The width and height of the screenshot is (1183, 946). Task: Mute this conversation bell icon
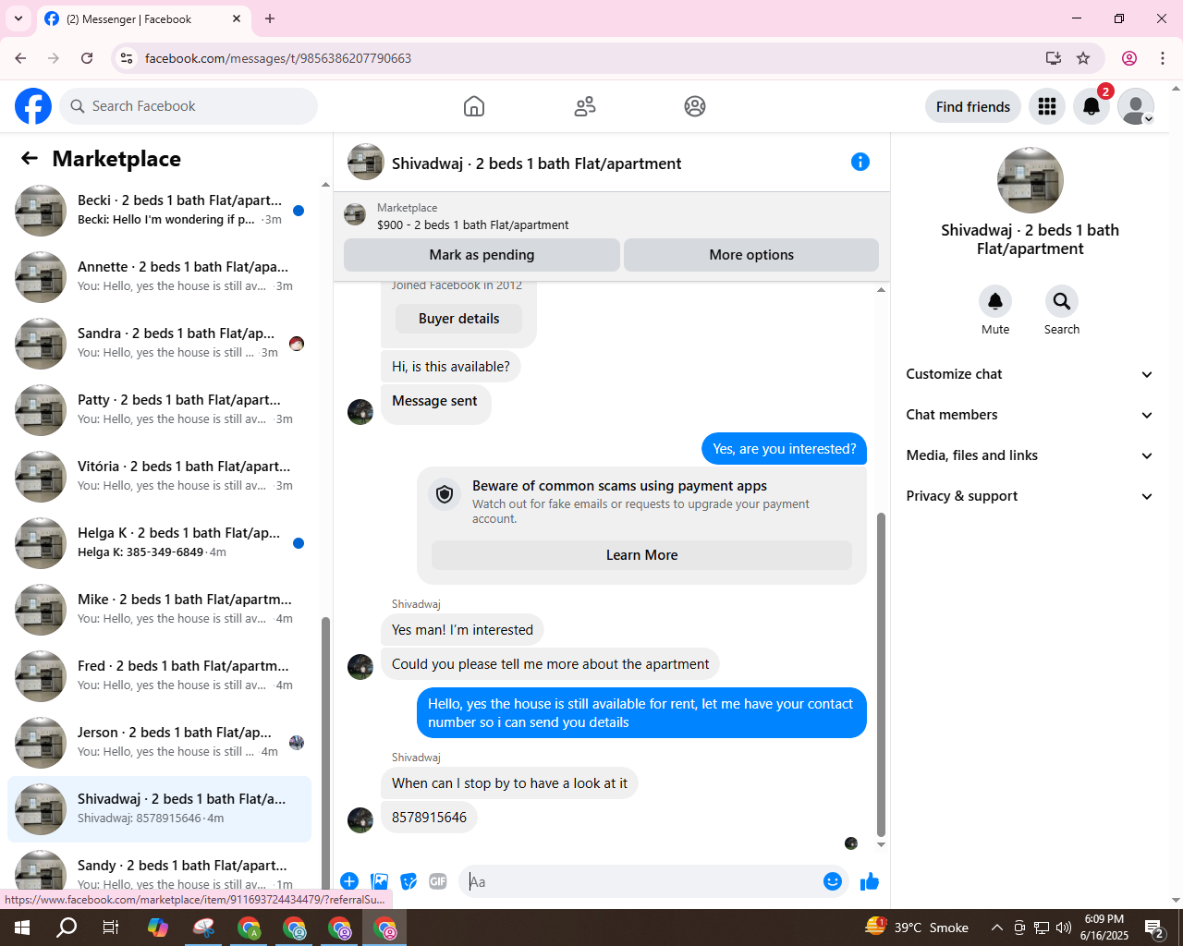pos(995,301)
